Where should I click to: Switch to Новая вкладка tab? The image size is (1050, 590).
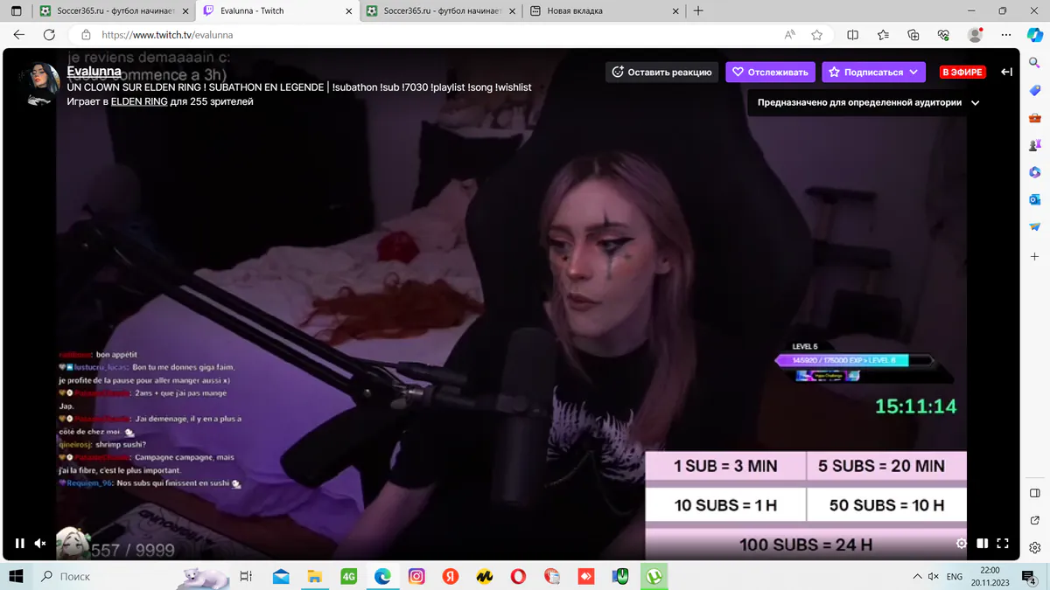point(604,11)
